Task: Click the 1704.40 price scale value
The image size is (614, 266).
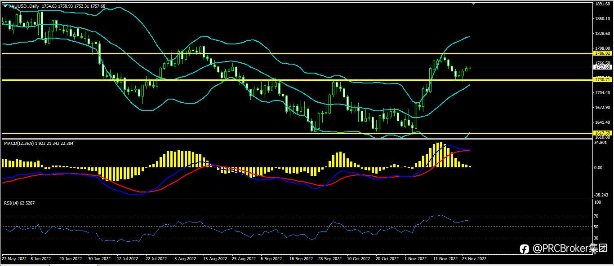Action: (x=602, y=93)
